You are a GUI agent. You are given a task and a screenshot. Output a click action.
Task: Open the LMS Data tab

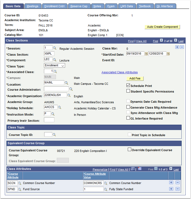pyautogui.click(x=127, y=6)
